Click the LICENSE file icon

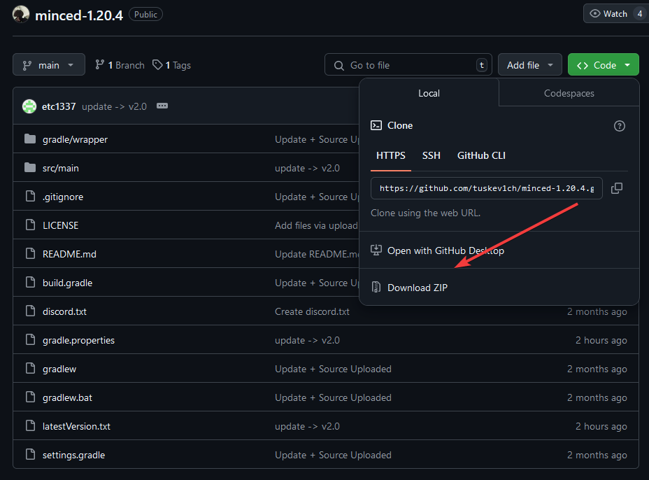(x=30, y=225)
